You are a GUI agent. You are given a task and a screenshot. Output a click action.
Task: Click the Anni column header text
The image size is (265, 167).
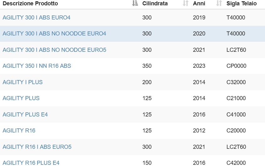coord(199,3)
